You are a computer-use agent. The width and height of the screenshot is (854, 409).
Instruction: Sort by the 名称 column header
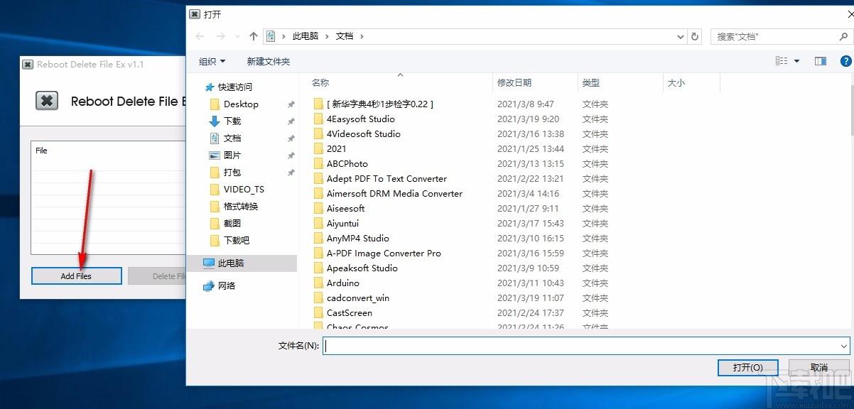click(x=320, y=82)
